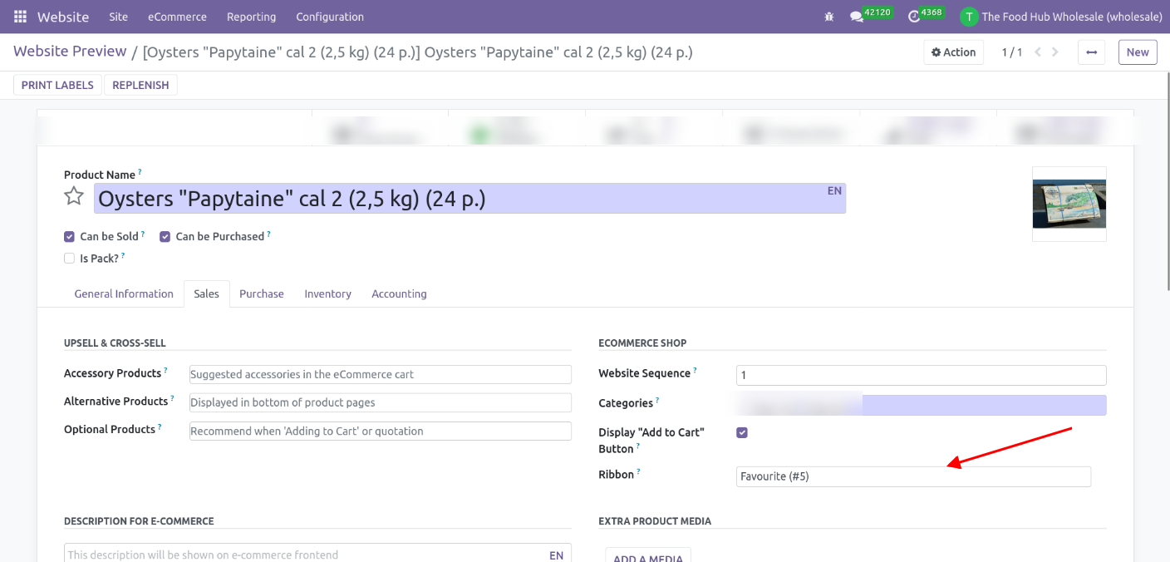Go to next record arrow

[x=1055, y=52]
